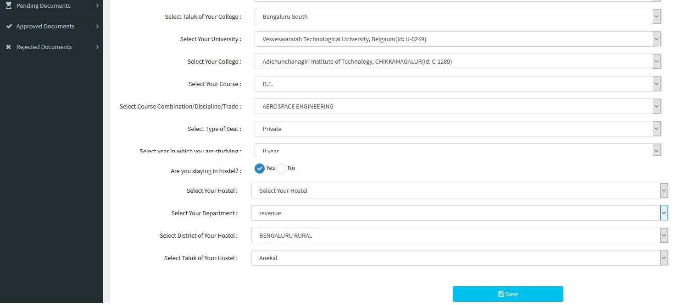Expand Pending Documents chevron arrow
Screen dimensions: 690x305
tap(97, 5)
